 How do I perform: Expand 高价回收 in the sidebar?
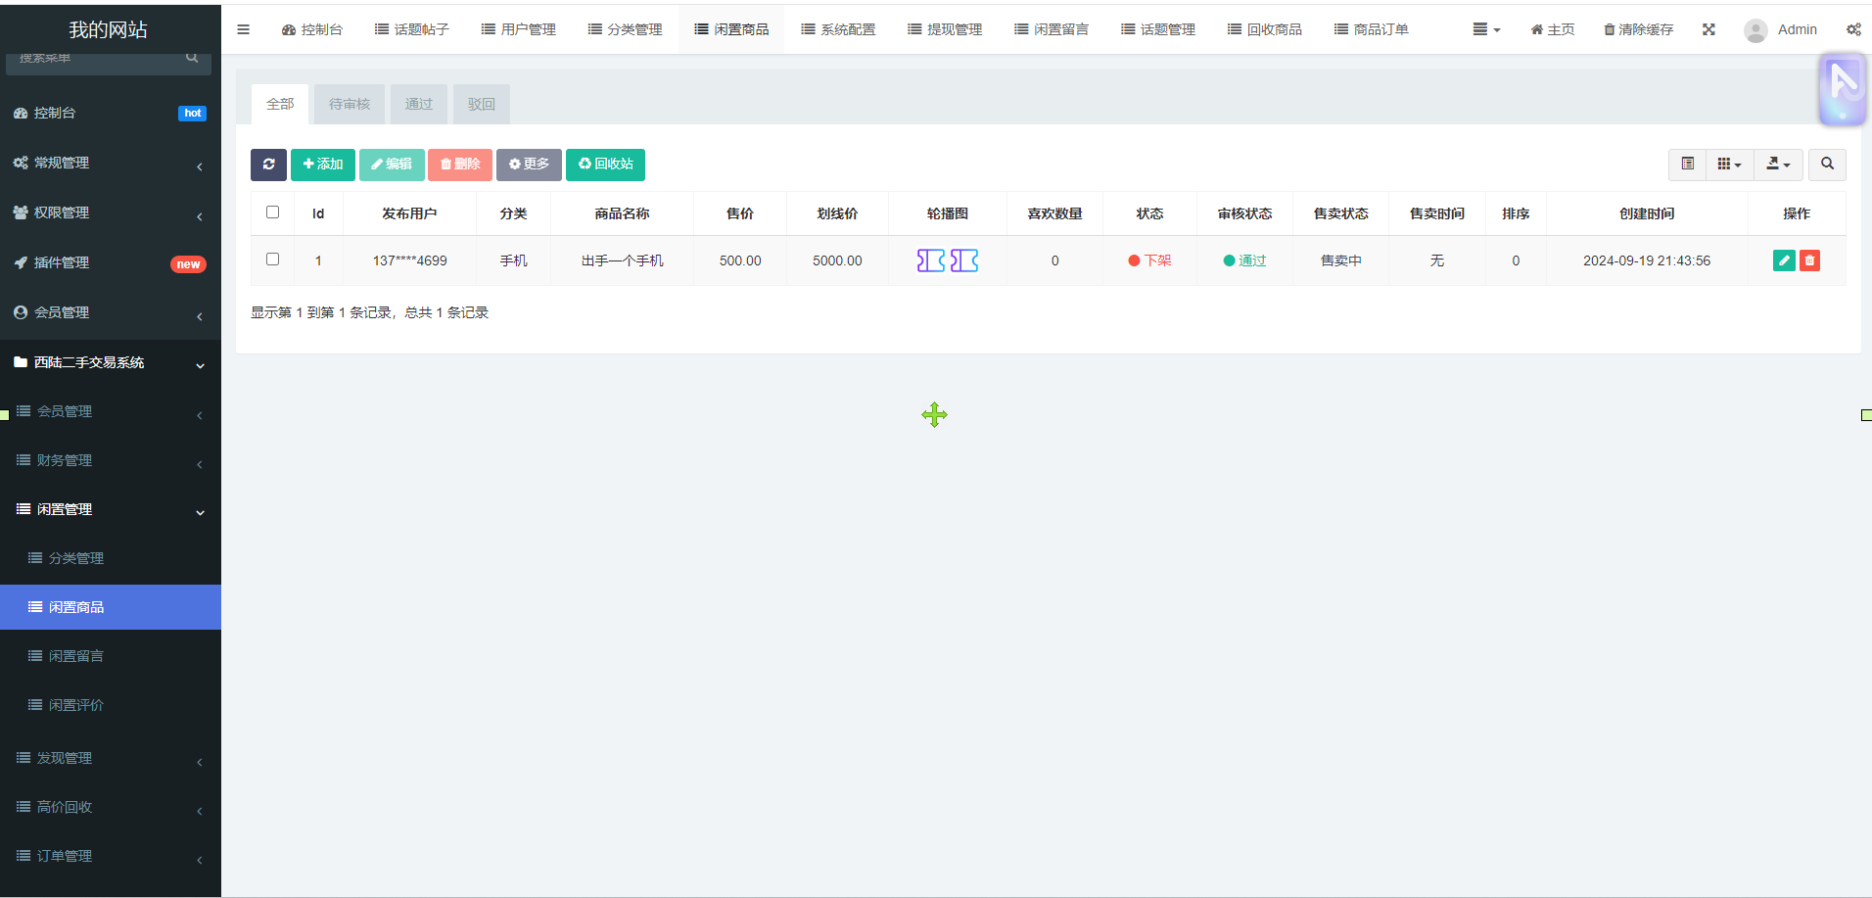point(111,807)
